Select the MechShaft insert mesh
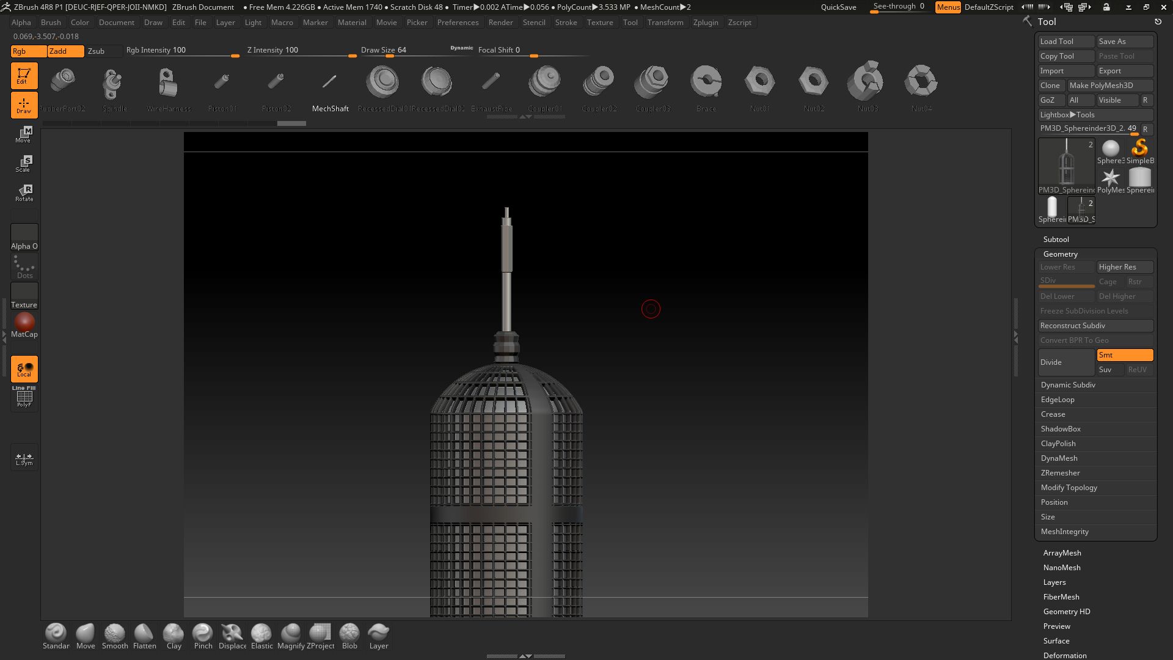The image size is (1173, 660). click(330, 89)
